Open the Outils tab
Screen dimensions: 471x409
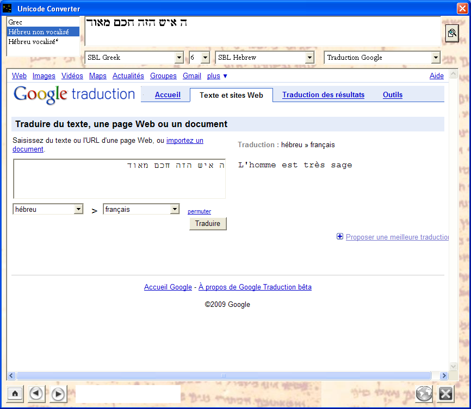(393, 95)
